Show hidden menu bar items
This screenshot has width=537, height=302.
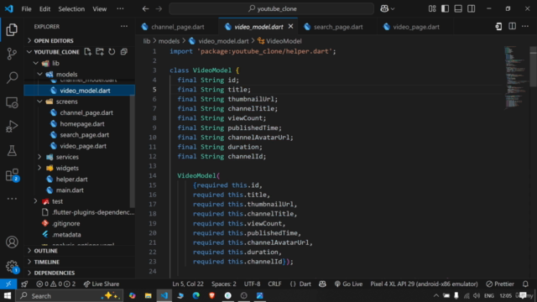tap(120, 9)
